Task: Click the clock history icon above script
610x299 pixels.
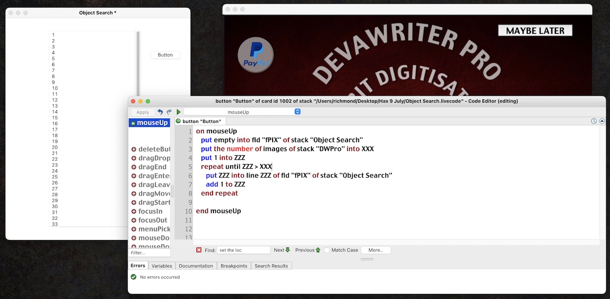Action: 594,121
